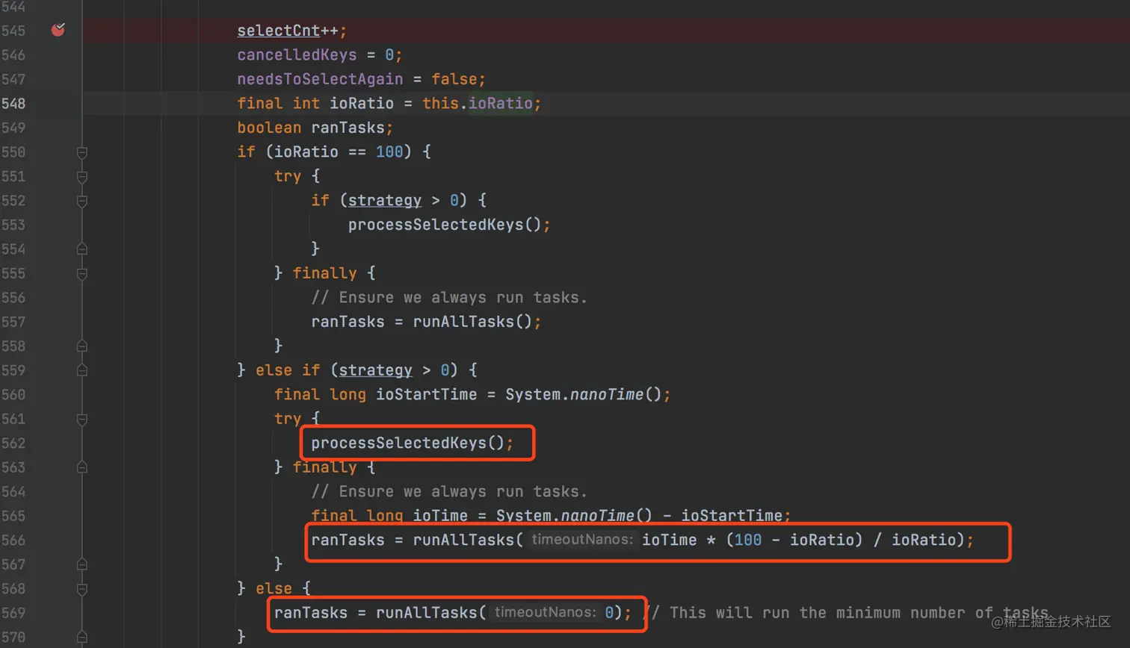
Task: Remove the breakpoint on line 545
Action: click(x=58, y=31)
